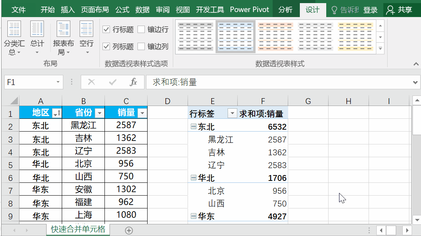Click the fx insert function icon
Screen dimensions: 421x236
click(x=134, y=82)
